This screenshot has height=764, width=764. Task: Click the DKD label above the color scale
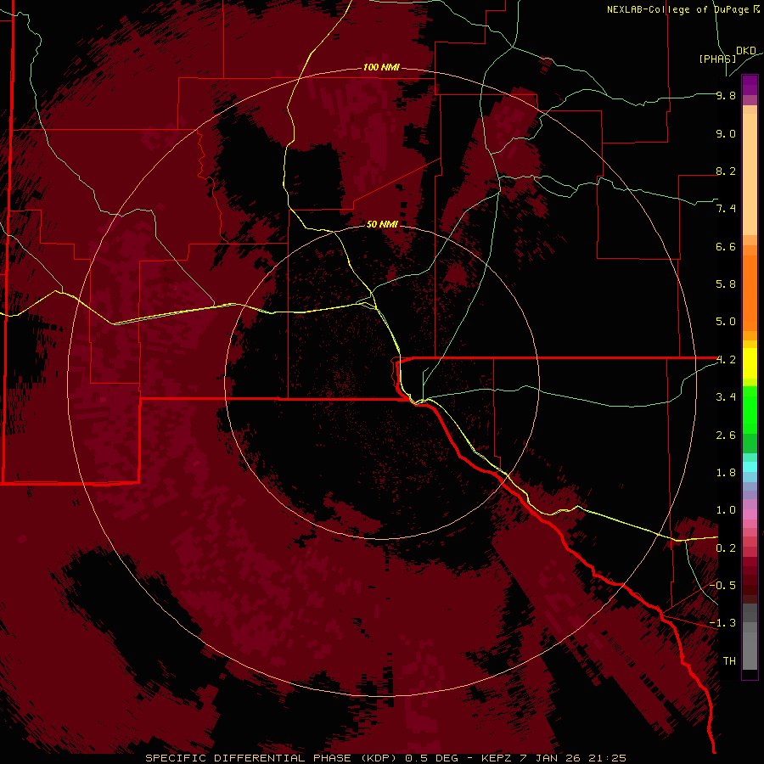[x=746, y=51]
